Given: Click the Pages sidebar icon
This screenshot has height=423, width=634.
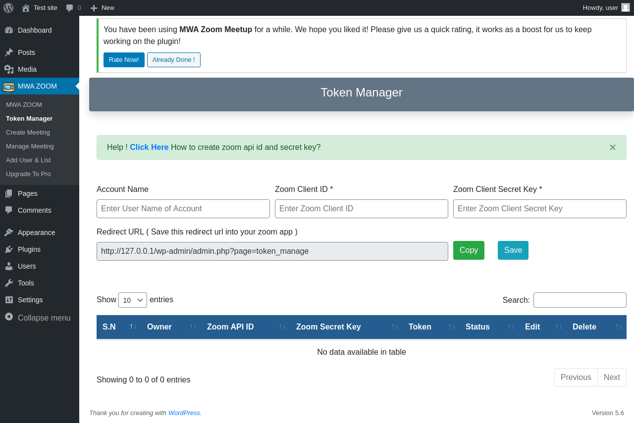Looking at the screenshot, I should click(9, 193).
